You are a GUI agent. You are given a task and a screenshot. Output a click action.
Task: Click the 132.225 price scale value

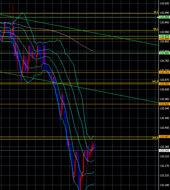pyautogui.click(x=165, y=175)
